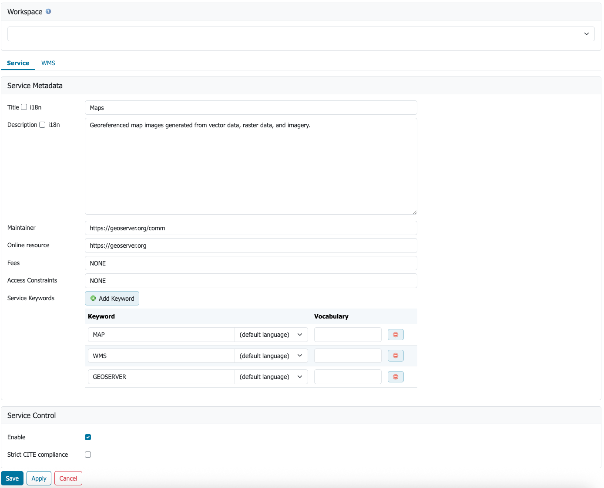Open the Workspace dropdown
This screenshot has height=488, width=604.
pos(301,34)
